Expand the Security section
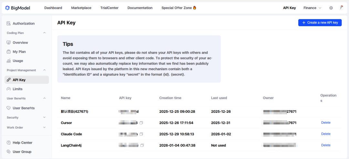Image resolution: width=349 pixels, height=159 pixels. pyautogui.click(x=44, y=118)
